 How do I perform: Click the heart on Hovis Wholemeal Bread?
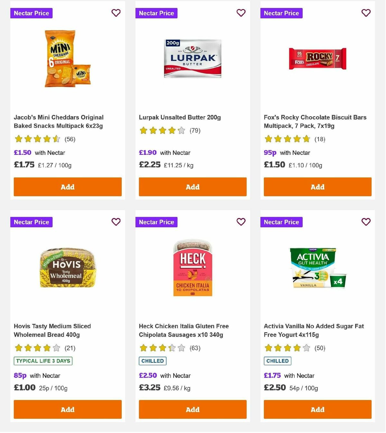[x=116, y=222]
